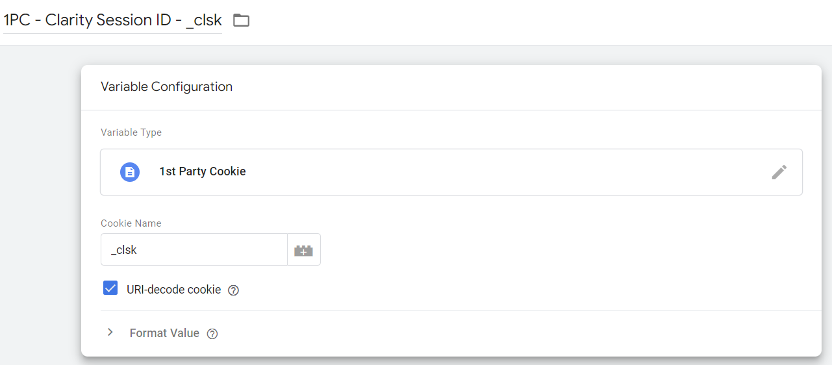Viewport: 832px width, 365px height.
Task: Click the Variable Configuration heading
Action: click(166, 87)
